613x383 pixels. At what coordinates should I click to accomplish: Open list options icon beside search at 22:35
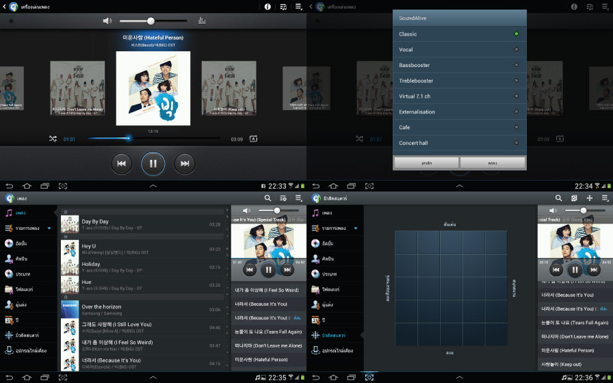[x=283, y=198]
